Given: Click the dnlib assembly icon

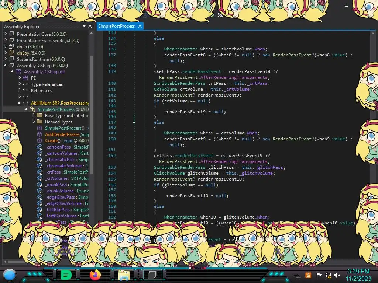Looking at the screenshot, I should tap(11, 46).
